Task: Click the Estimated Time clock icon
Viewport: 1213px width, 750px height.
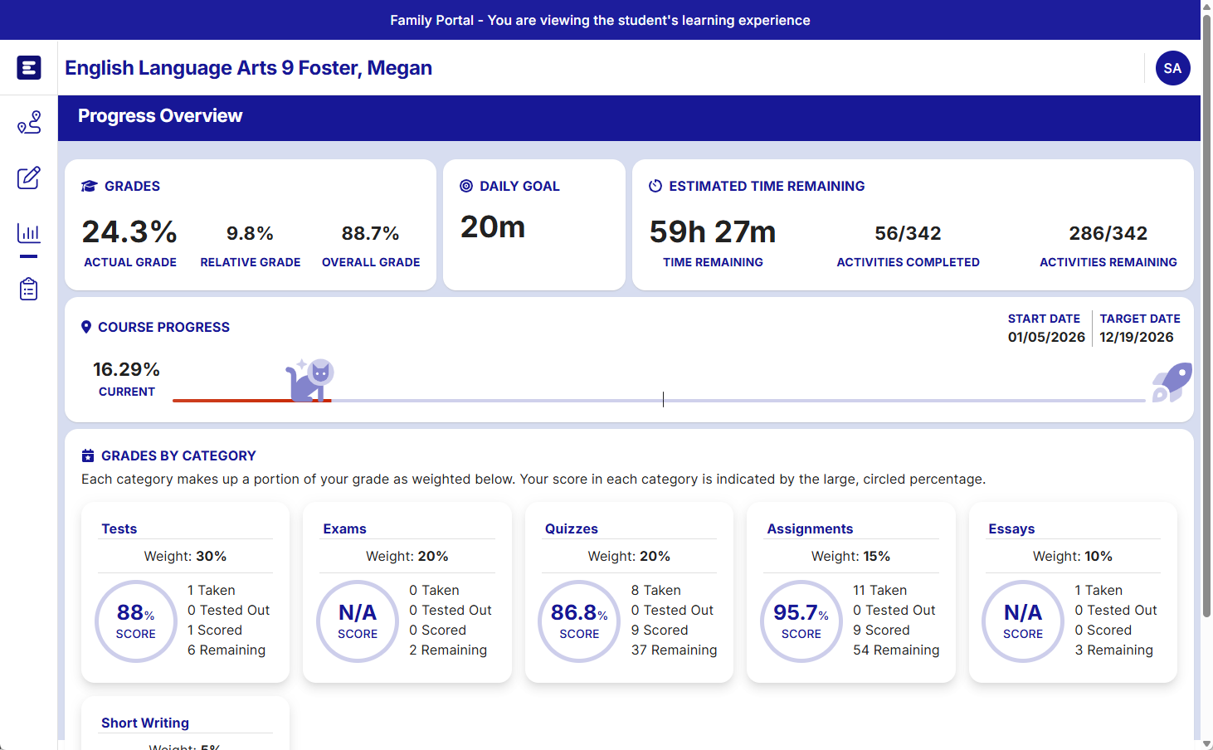Action: click(x=655, y=186)
